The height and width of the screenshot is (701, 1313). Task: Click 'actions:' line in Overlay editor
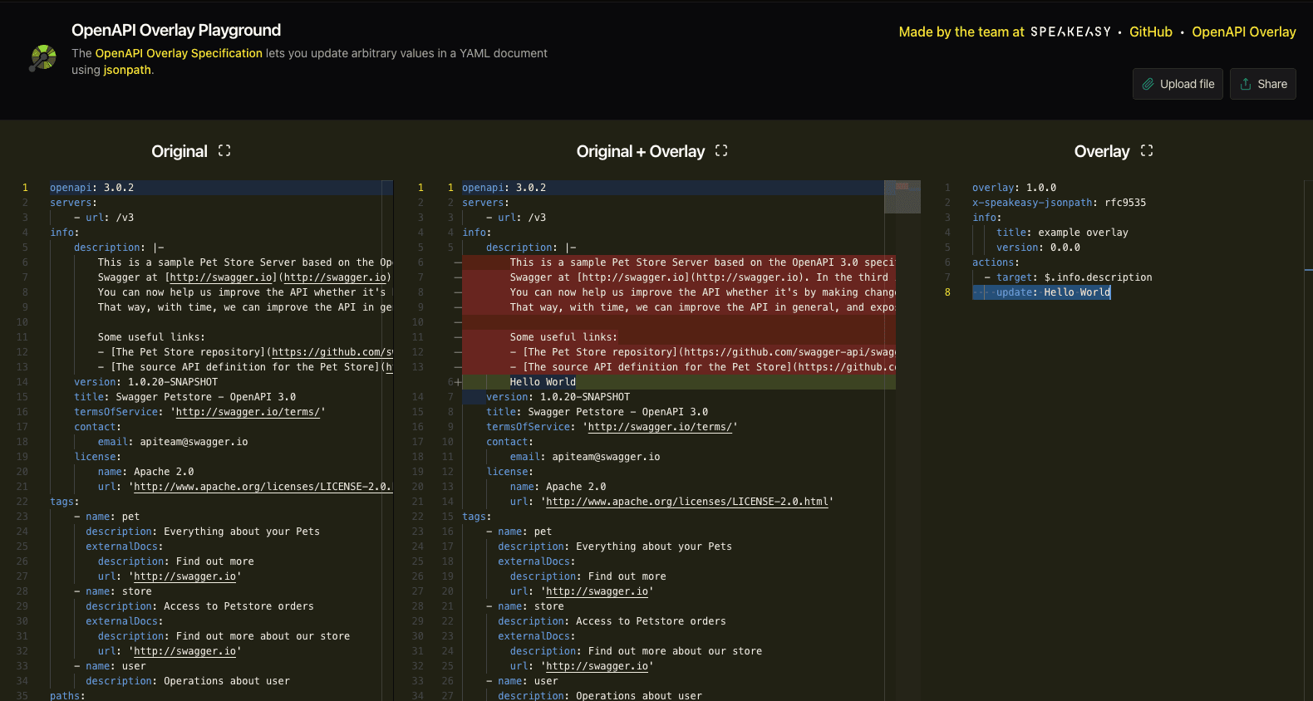996,262
